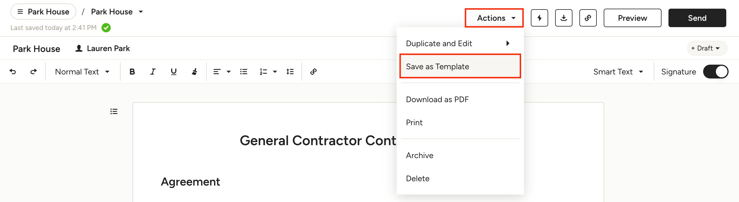Click the redo arrow icon
This screenshot has width=739, height=202.
[34, 72]
